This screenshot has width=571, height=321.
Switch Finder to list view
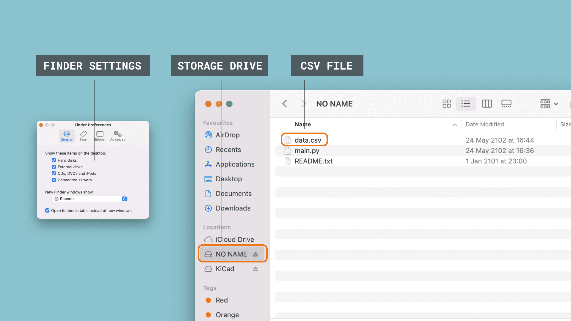pos(466,104)
